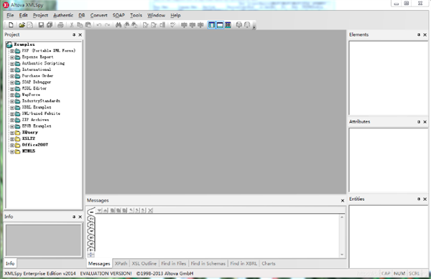
Task: Click the Validate checkmark toolbar icon
Action: 172,25
